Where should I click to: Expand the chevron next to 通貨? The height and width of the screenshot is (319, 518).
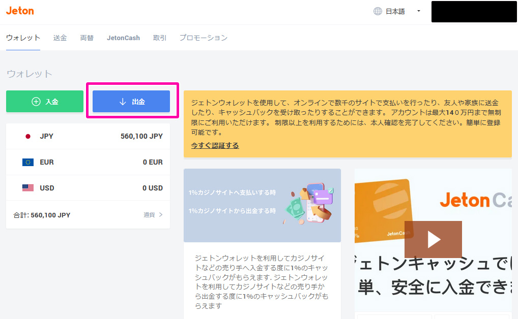tap(161, 215)
